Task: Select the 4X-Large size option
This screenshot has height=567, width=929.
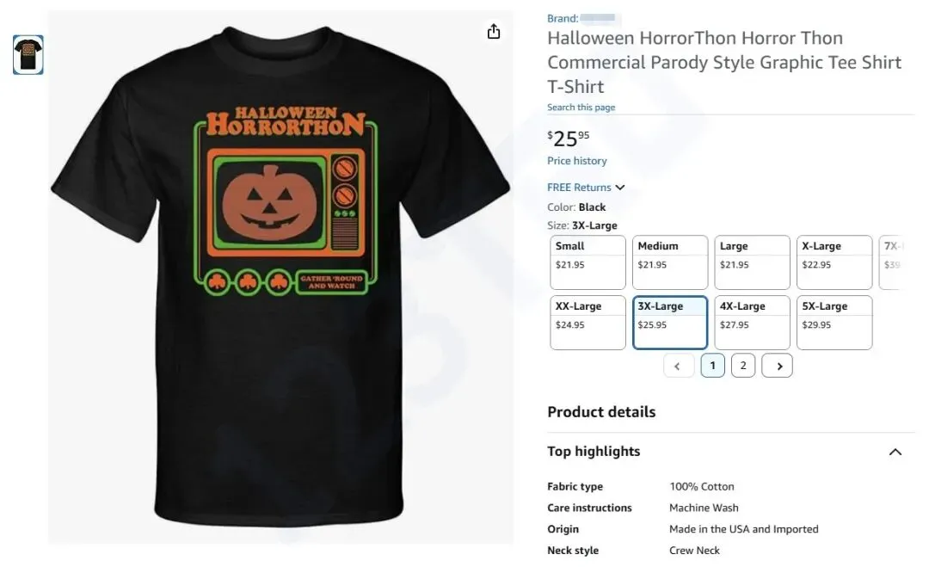Action: (x=752, y=322)
